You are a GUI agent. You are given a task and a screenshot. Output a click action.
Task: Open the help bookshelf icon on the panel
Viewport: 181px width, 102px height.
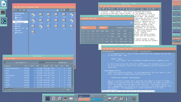click(133, 99)
